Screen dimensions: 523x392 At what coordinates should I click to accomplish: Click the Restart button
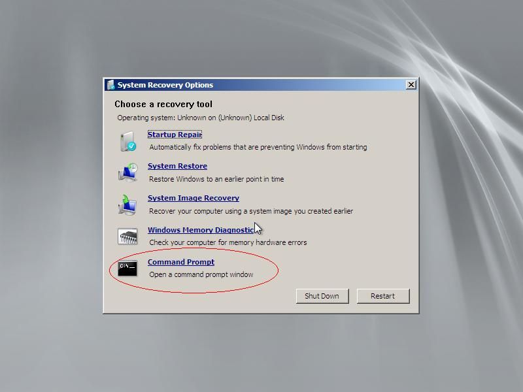383,296
